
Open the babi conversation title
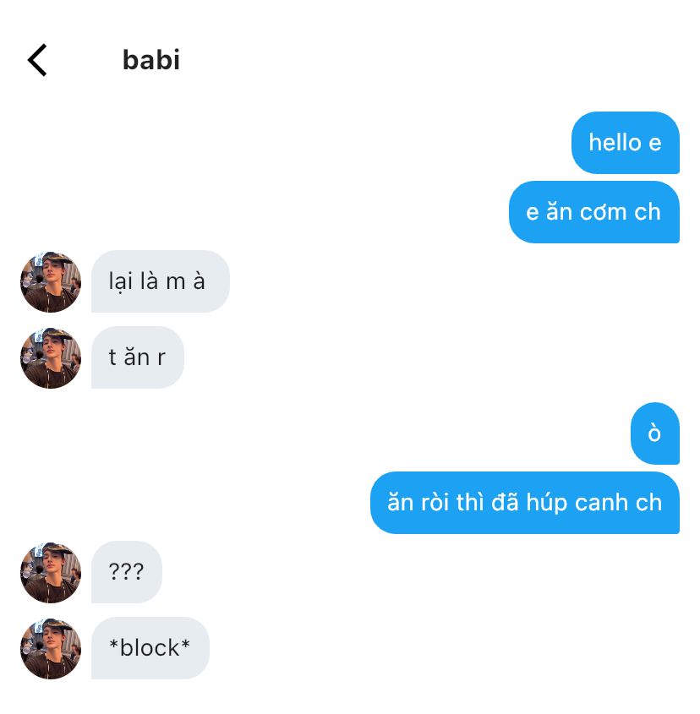tap(151, 60)
